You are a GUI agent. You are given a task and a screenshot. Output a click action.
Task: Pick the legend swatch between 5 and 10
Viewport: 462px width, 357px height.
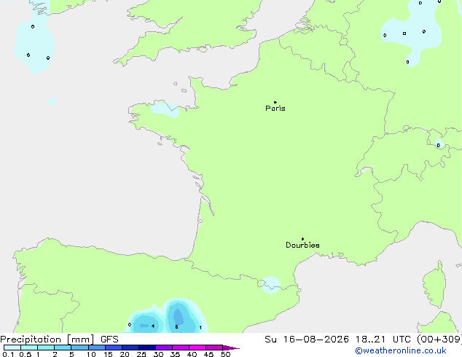pyautogui.click(x=79, y=348)
